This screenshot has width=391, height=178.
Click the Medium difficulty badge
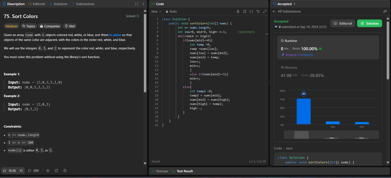tap(12, 26)
